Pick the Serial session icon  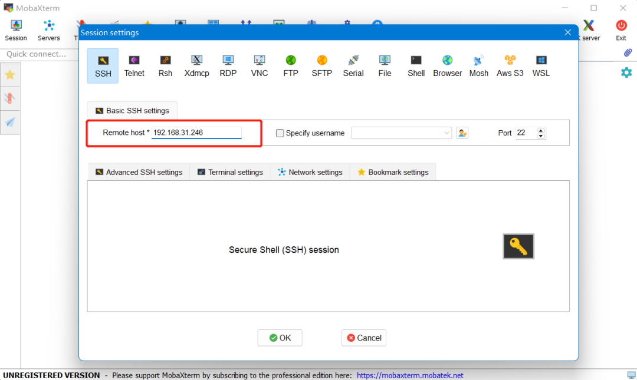[x=353, y=66]
